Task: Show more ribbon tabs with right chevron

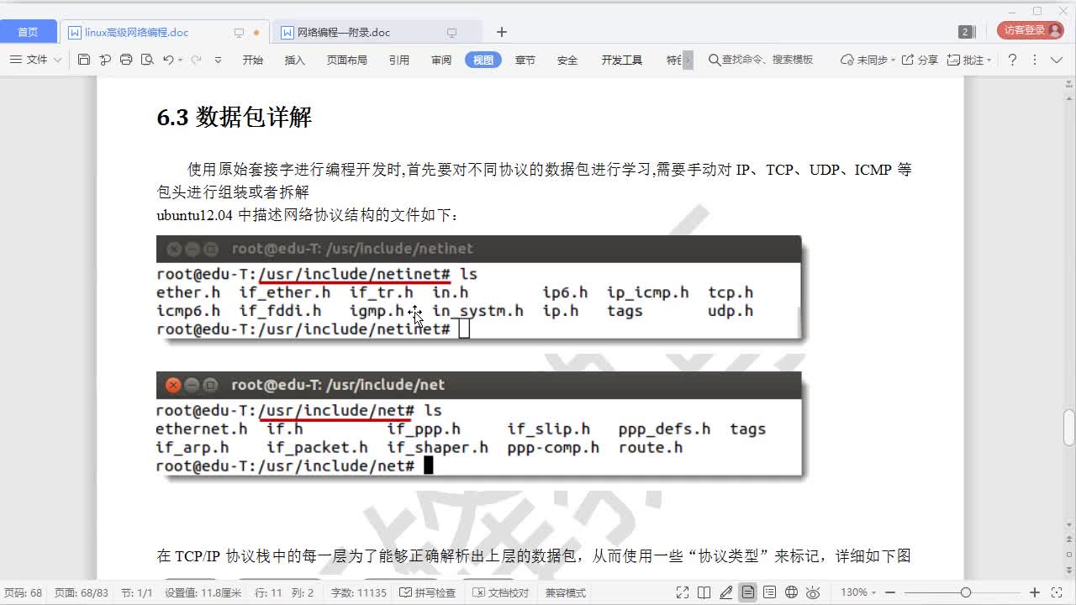Action: [x=688, y=60]
